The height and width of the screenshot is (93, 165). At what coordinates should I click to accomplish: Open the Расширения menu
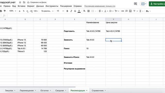[66, 6]
